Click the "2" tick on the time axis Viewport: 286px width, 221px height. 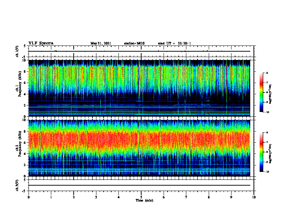pos(74,197)
